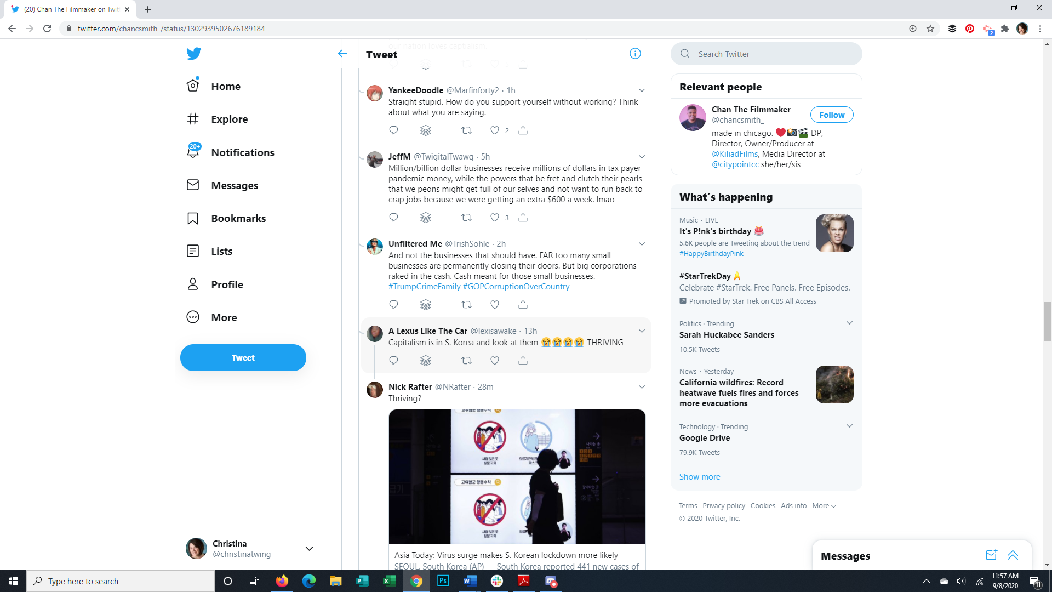Retweet JeffM's tweet

[x=466, y=218]
